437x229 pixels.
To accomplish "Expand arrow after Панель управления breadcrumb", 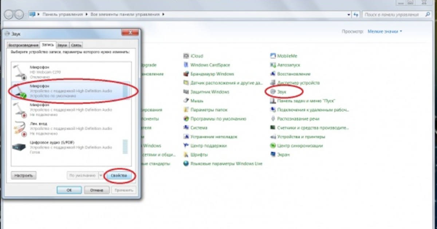I will (86, 15).
